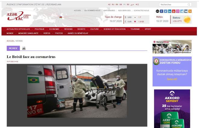
Task: Select the MONDE section tab
Action: tap(13, 48)
